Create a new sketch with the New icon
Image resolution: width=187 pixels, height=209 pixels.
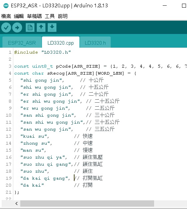pyautogui.click(x=30, y=27)
